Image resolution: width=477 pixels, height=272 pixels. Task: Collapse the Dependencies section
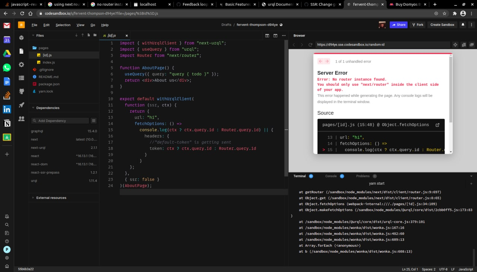(33, 108)
